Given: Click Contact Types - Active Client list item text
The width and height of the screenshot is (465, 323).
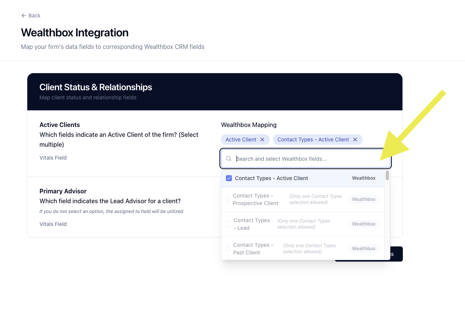Looking at the screenshot, I should coord(271,178).
